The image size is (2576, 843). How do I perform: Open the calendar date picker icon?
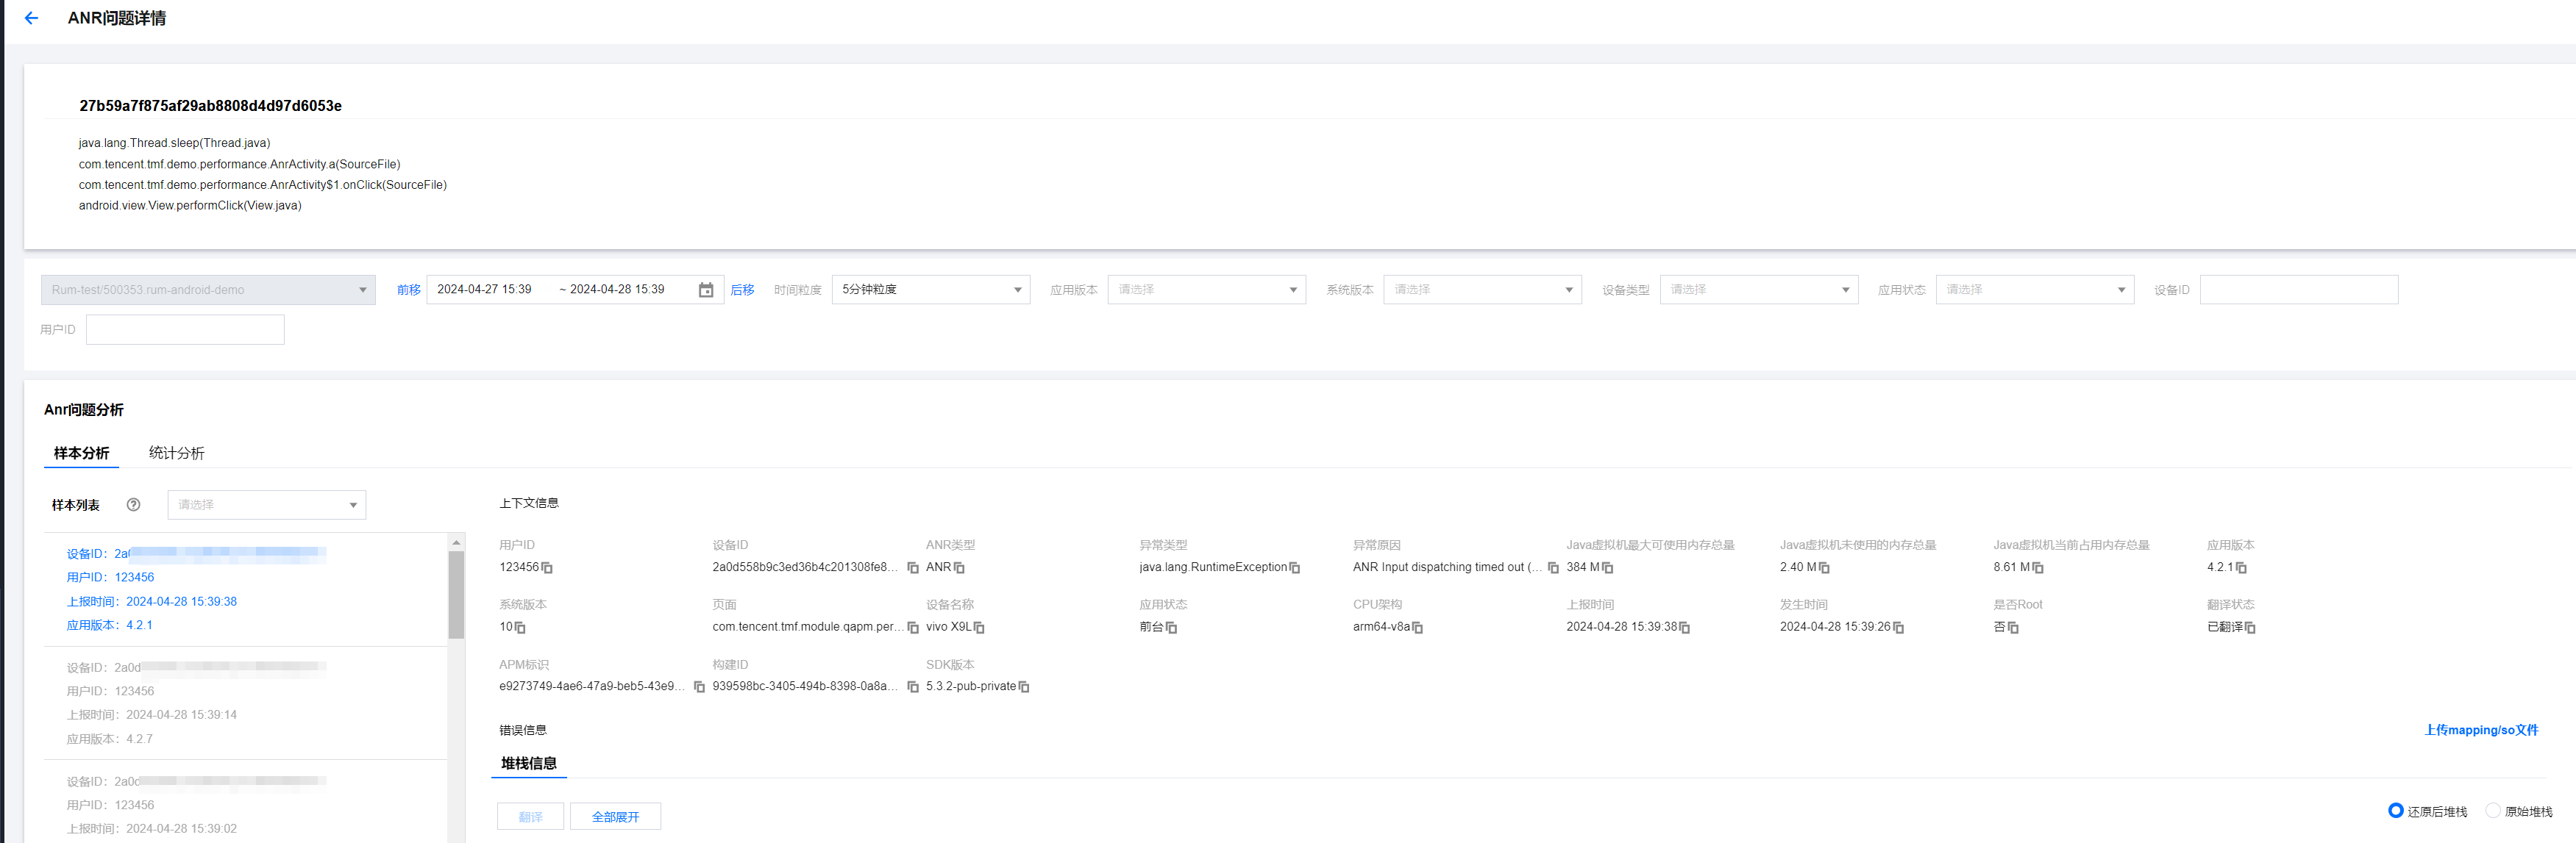705,290
